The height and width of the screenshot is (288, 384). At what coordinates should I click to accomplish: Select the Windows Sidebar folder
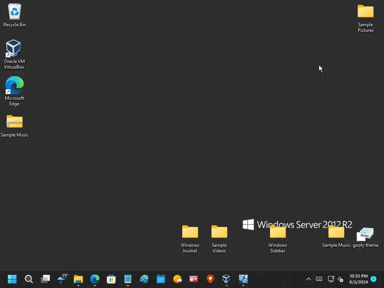click(278, 232)
